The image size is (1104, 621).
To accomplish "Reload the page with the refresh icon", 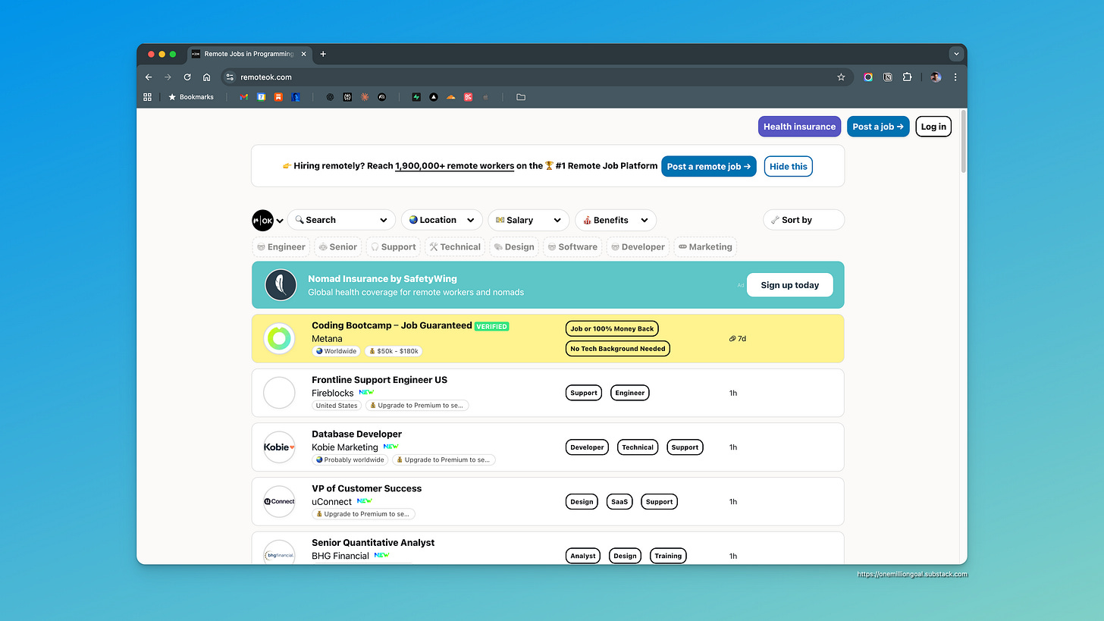I will (187, 77).
